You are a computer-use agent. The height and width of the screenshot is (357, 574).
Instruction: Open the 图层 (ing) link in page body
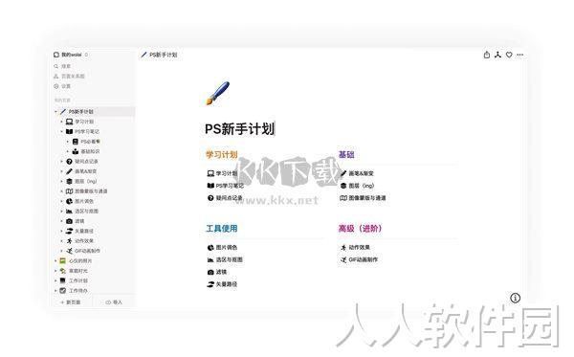click(x=357, y=186)
